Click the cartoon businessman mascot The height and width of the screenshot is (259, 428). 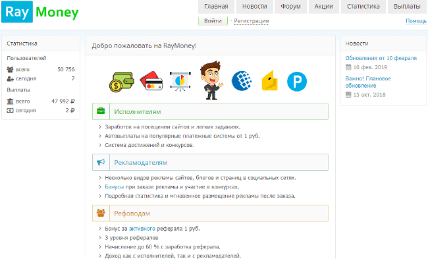pos(211,80)
